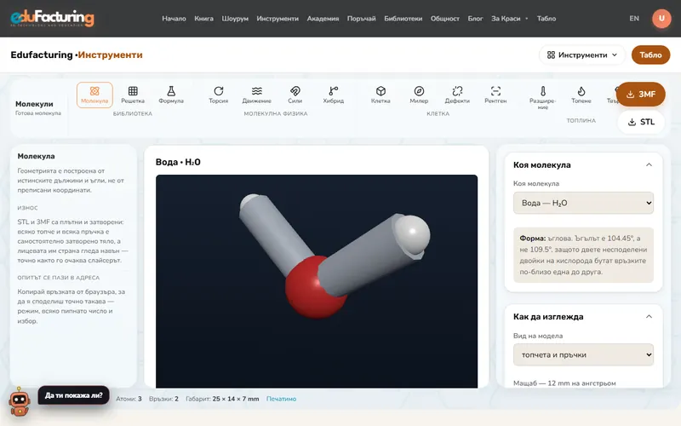
Task: Click the Печатимо status link
Action: click(x=282, y=399)
